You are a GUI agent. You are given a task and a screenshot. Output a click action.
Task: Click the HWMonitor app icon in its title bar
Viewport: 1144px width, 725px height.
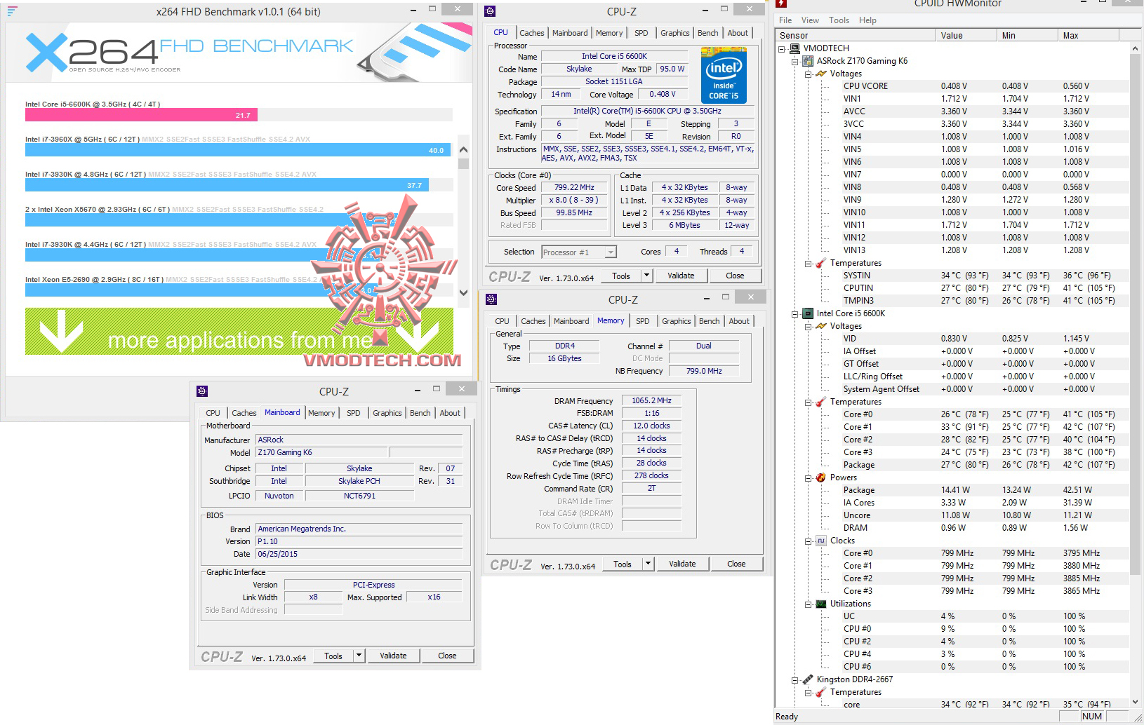[782, 4]
